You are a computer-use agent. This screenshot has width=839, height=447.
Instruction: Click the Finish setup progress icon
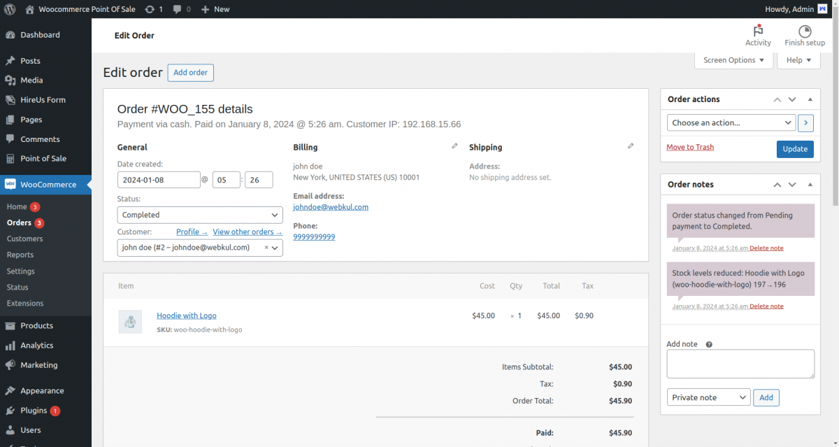[805, 31]
